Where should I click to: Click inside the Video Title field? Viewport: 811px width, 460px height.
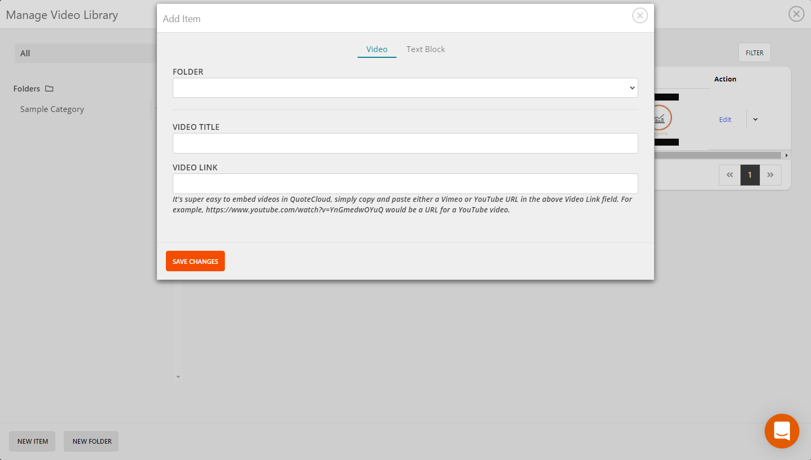[x=405, y=143]
